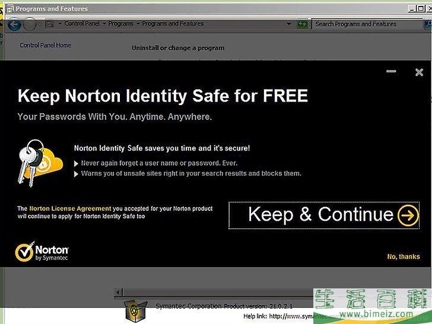Focus the Search Programs and Features field

coord(367,24)
